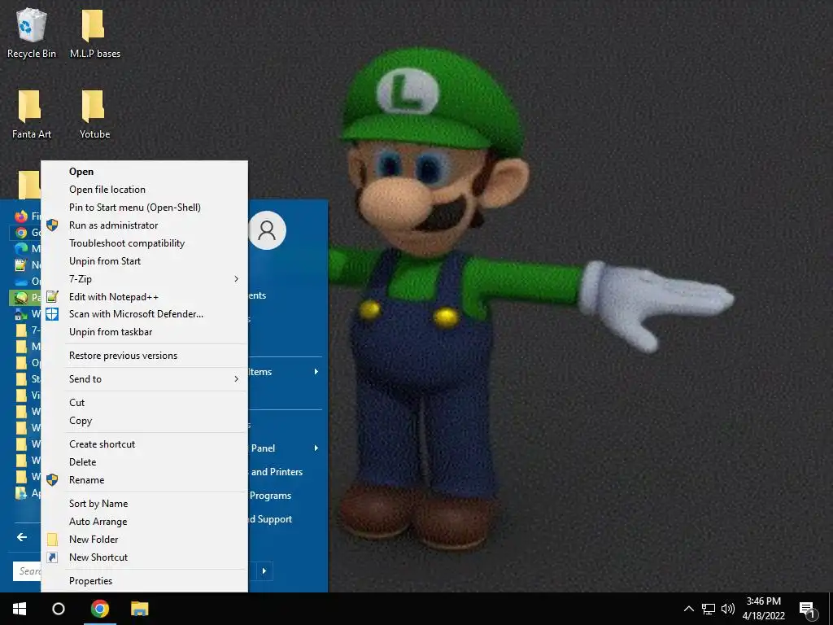The height and width of the screenshot is (625, 833).
Task: Click the Microsoft Edge icon in start list
Action: tap(21, 248)
